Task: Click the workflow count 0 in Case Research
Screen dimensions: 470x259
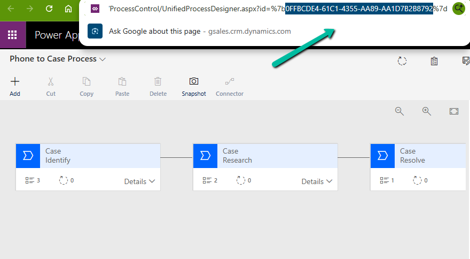Action: click(x=244, y=180)
